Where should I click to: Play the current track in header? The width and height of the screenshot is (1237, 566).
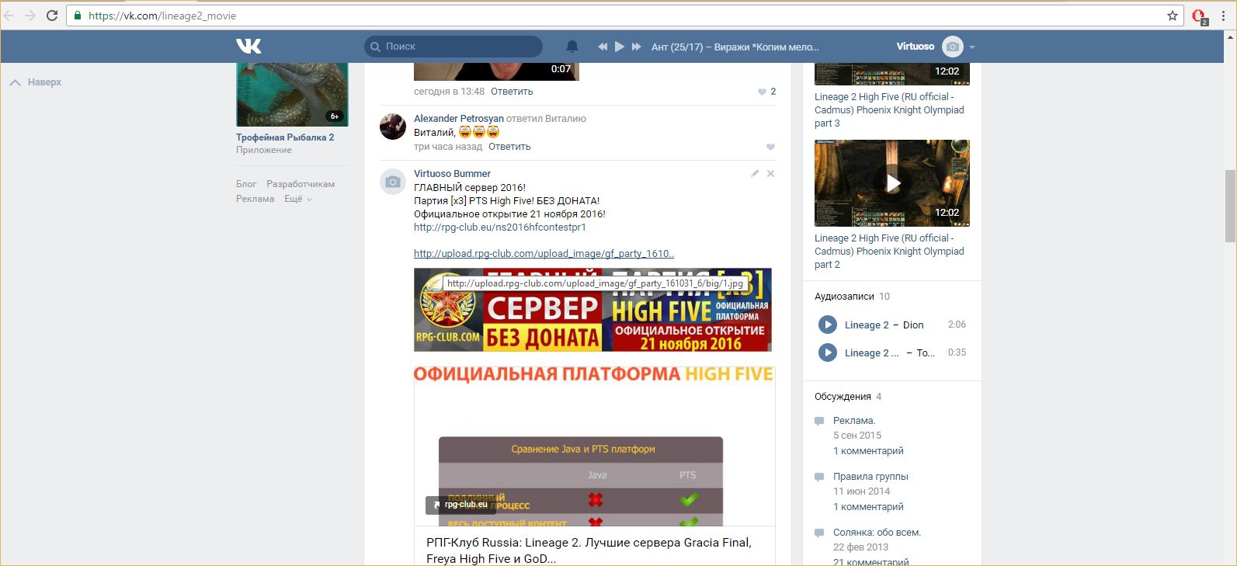620,47
